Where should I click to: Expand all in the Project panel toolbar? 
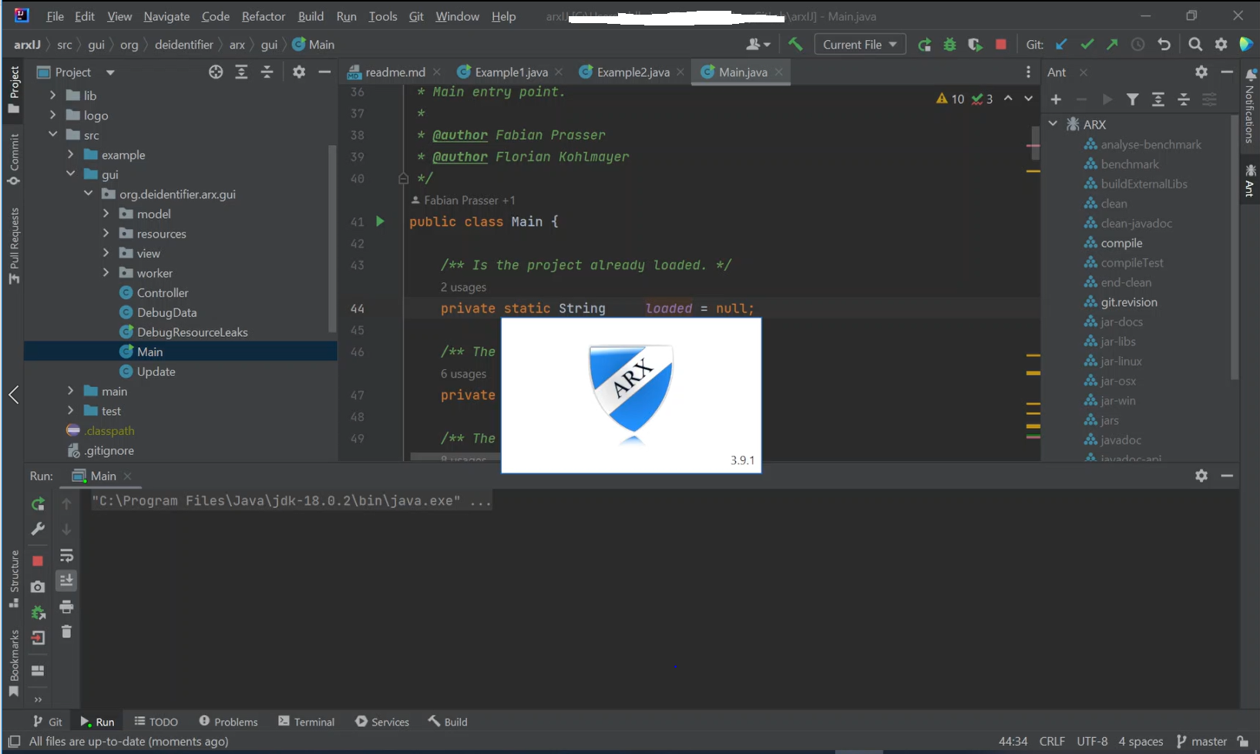point(241,72)
